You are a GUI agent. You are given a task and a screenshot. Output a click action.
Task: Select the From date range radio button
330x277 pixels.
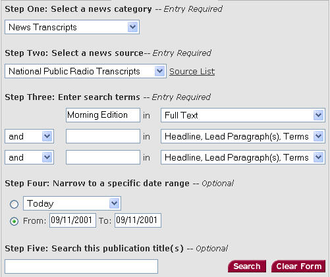click(14, 221)
